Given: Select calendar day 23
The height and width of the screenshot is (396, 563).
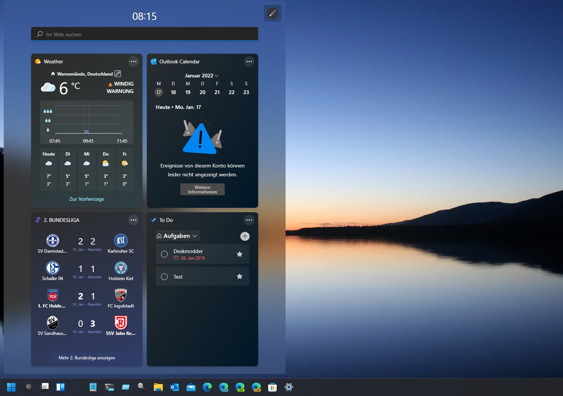Looking at the screenshot, I should pos(246,92).
